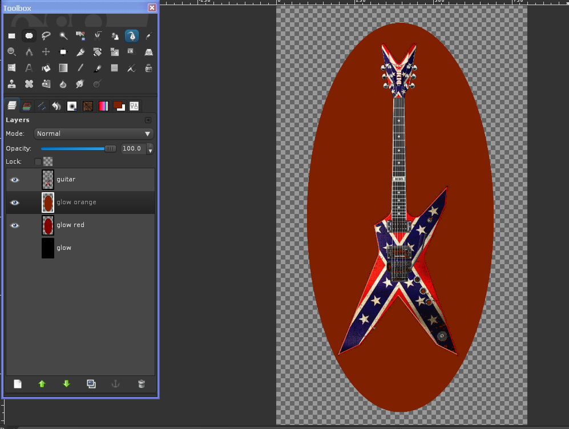This screenshot has height=429, width=569.
Task: Select the Shear tool
Action: (x=132, y=52)
